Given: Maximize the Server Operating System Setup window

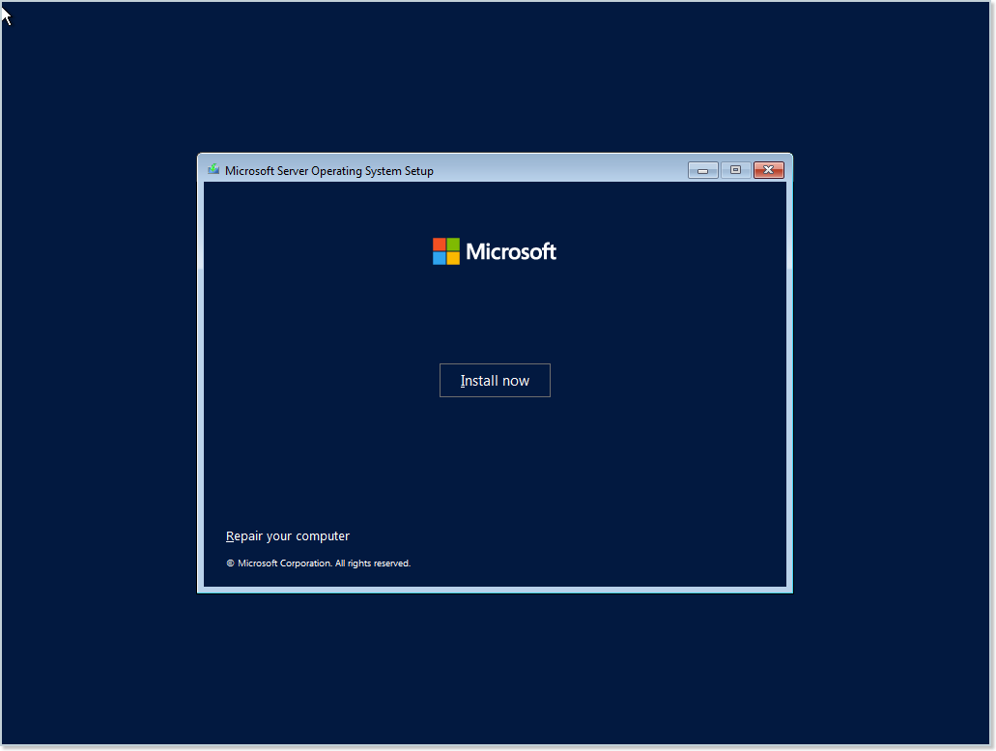Looking at the screenshot, I should tap(734, 169).
